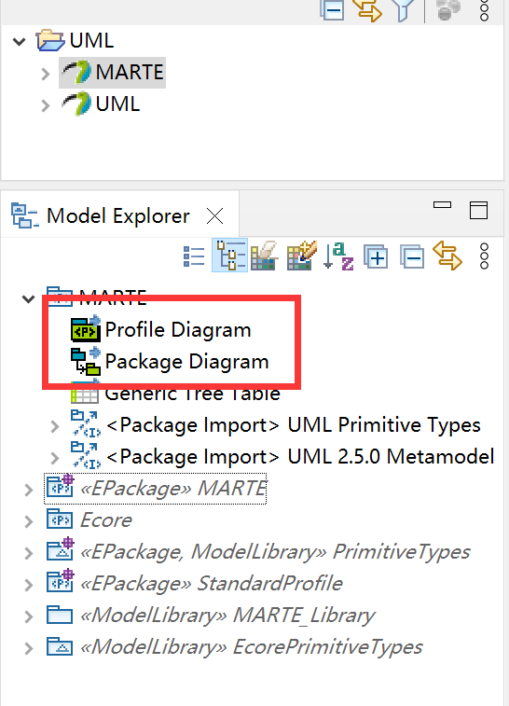
Task: Expand the Ecore node
Action: pyautogui.click(x=28, y=521)
